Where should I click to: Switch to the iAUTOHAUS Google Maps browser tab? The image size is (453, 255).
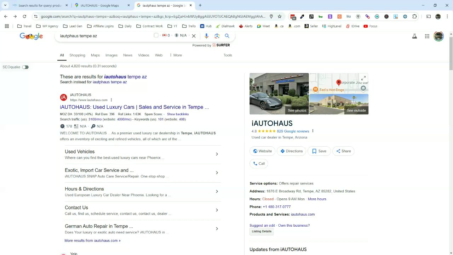(x=103, y=5)
